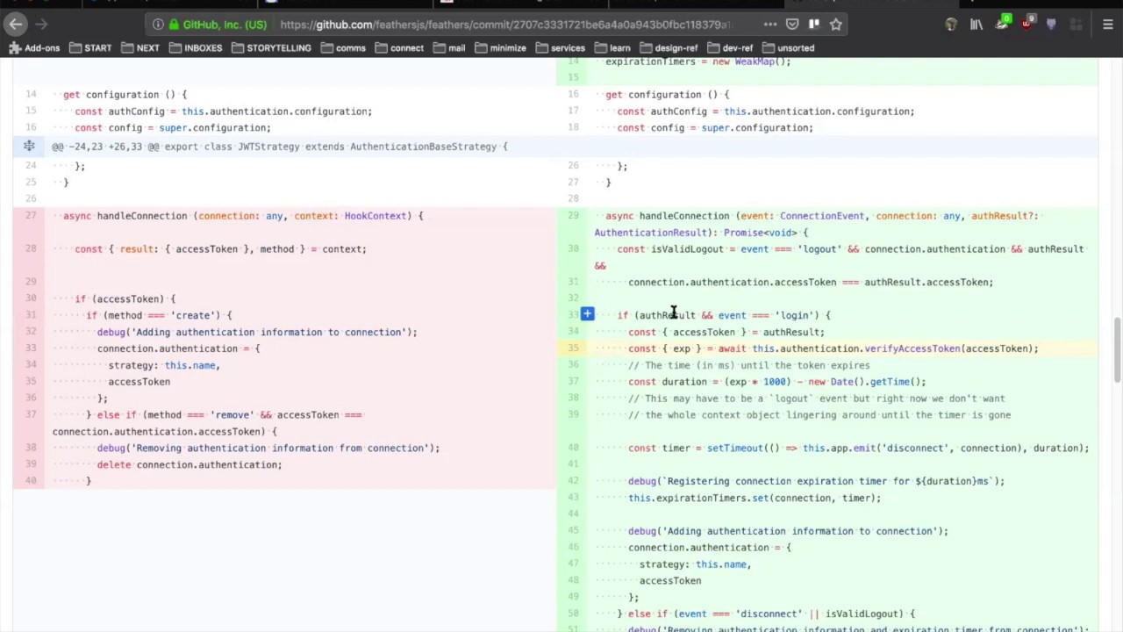Click 'verifyAccessToken' on right line 35
The width and height of the screenshot is (1123, 632).
[x=912, y=348]
